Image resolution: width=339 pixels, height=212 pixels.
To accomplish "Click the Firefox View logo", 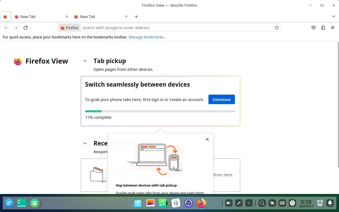I will click(18, 61).
